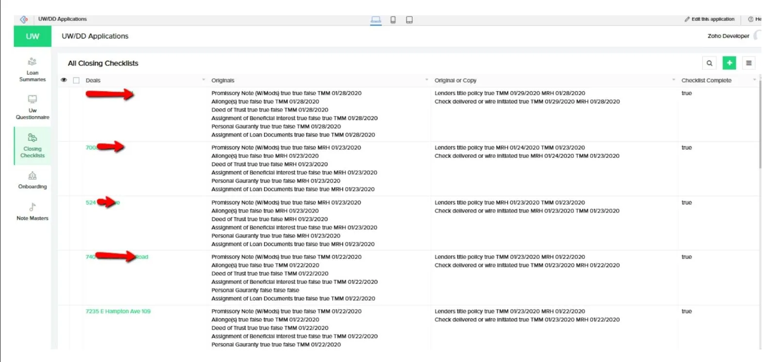Switch to desktop preview mode

376,20
